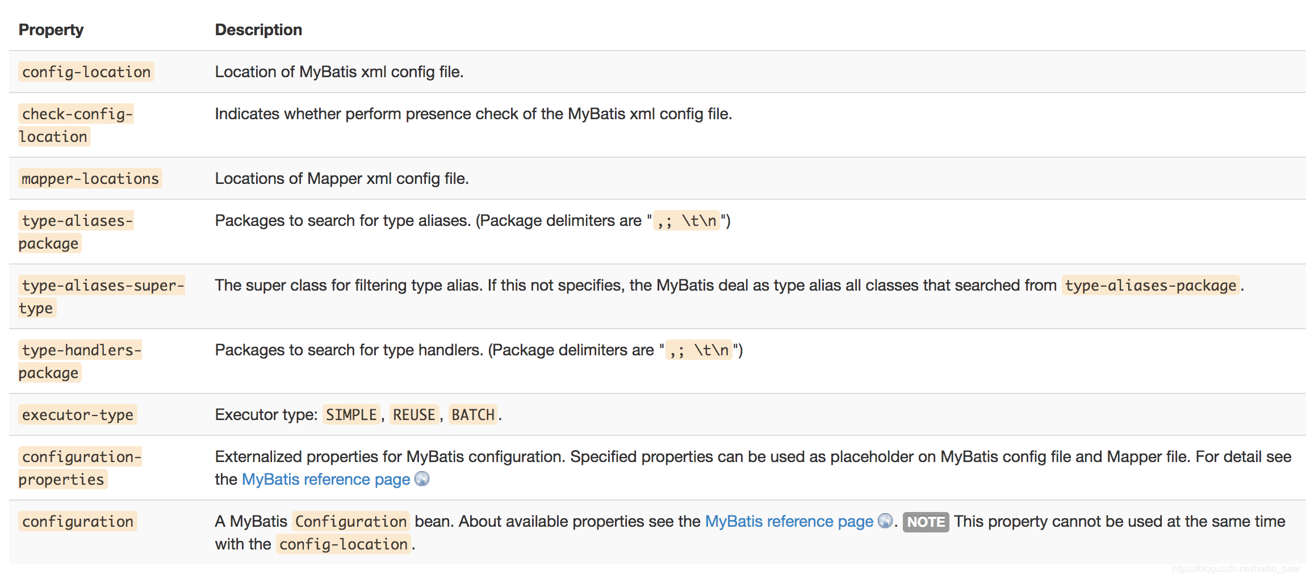This screenshot has height=579, width=1306.
Task: Select the Property column header
Action: [x=51, y=30]
